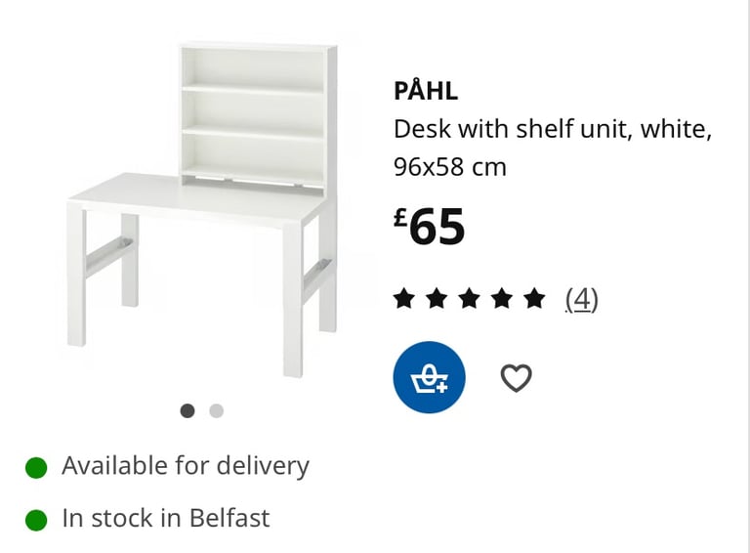750x553 pixels.
Task: Select the first image carousel dot
Action: click(x=187, y=410)
